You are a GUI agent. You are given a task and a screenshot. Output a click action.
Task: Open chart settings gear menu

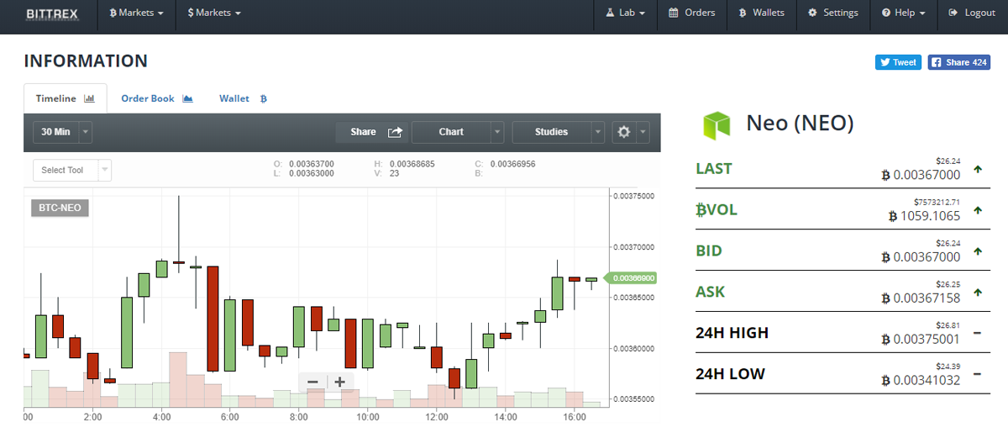631,132
